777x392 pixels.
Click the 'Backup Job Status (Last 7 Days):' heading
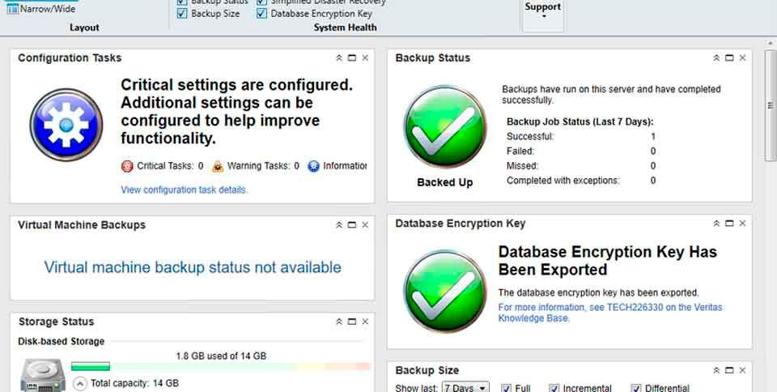(580, 122)
